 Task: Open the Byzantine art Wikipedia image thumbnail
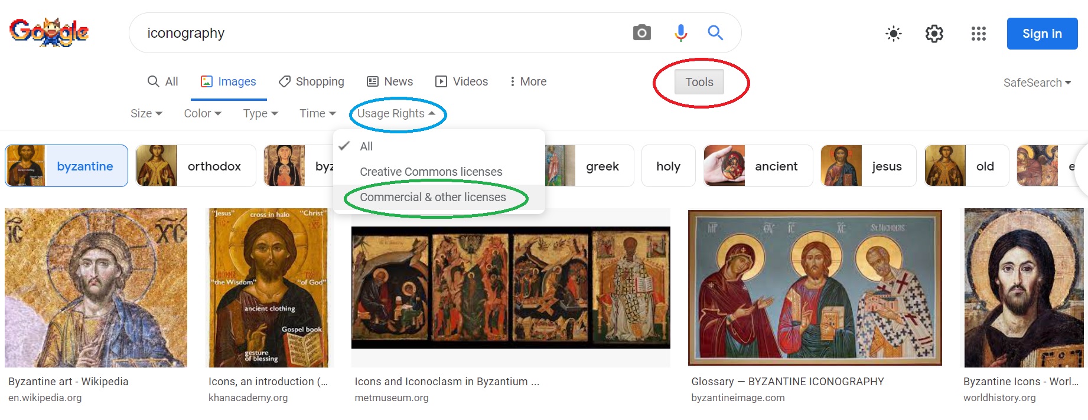click(96, 288)
